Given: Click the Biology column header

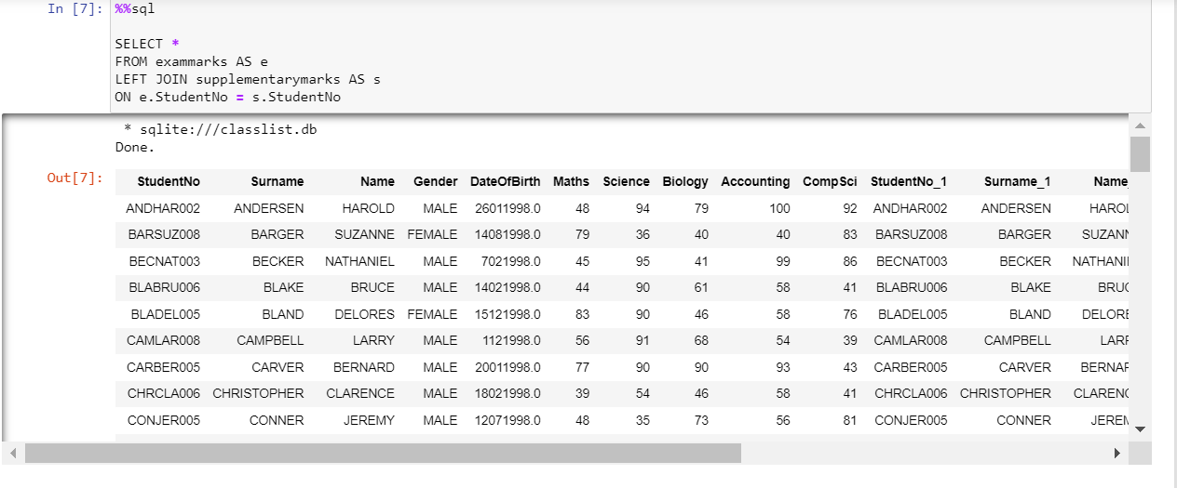Looking at the screenshot, I should [x=685, y=181].
